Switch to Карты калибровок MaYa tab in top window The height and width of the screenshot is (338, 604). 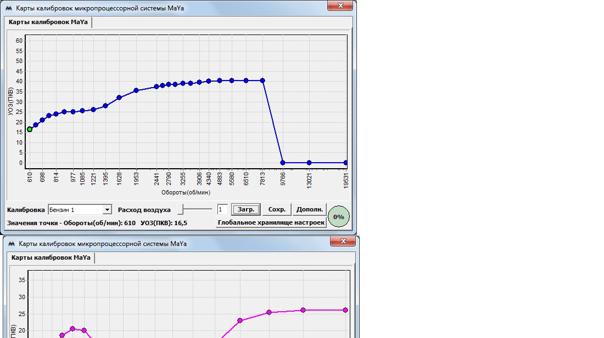click(48, 22)
